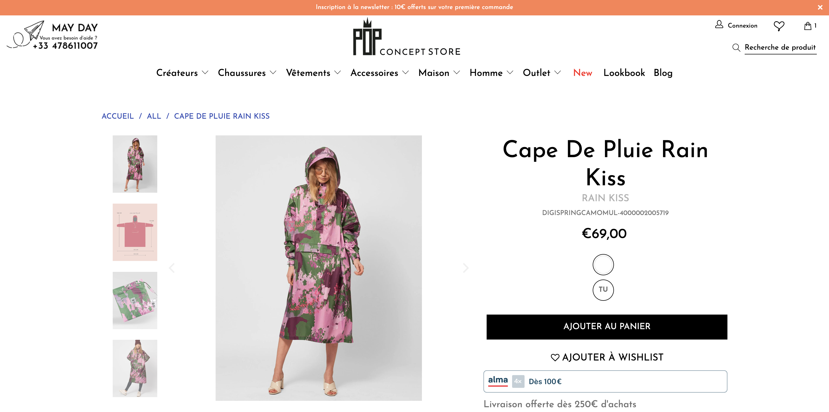Click the POP Concept Store logo
829x412 pixels.
coord(407,37)
